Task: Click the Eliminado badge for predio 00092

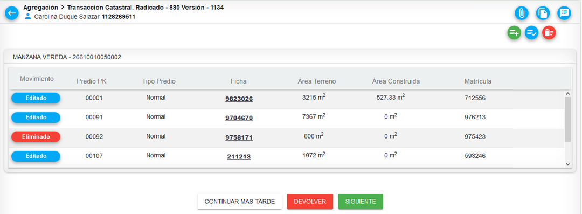Action: tap(36, 137)
